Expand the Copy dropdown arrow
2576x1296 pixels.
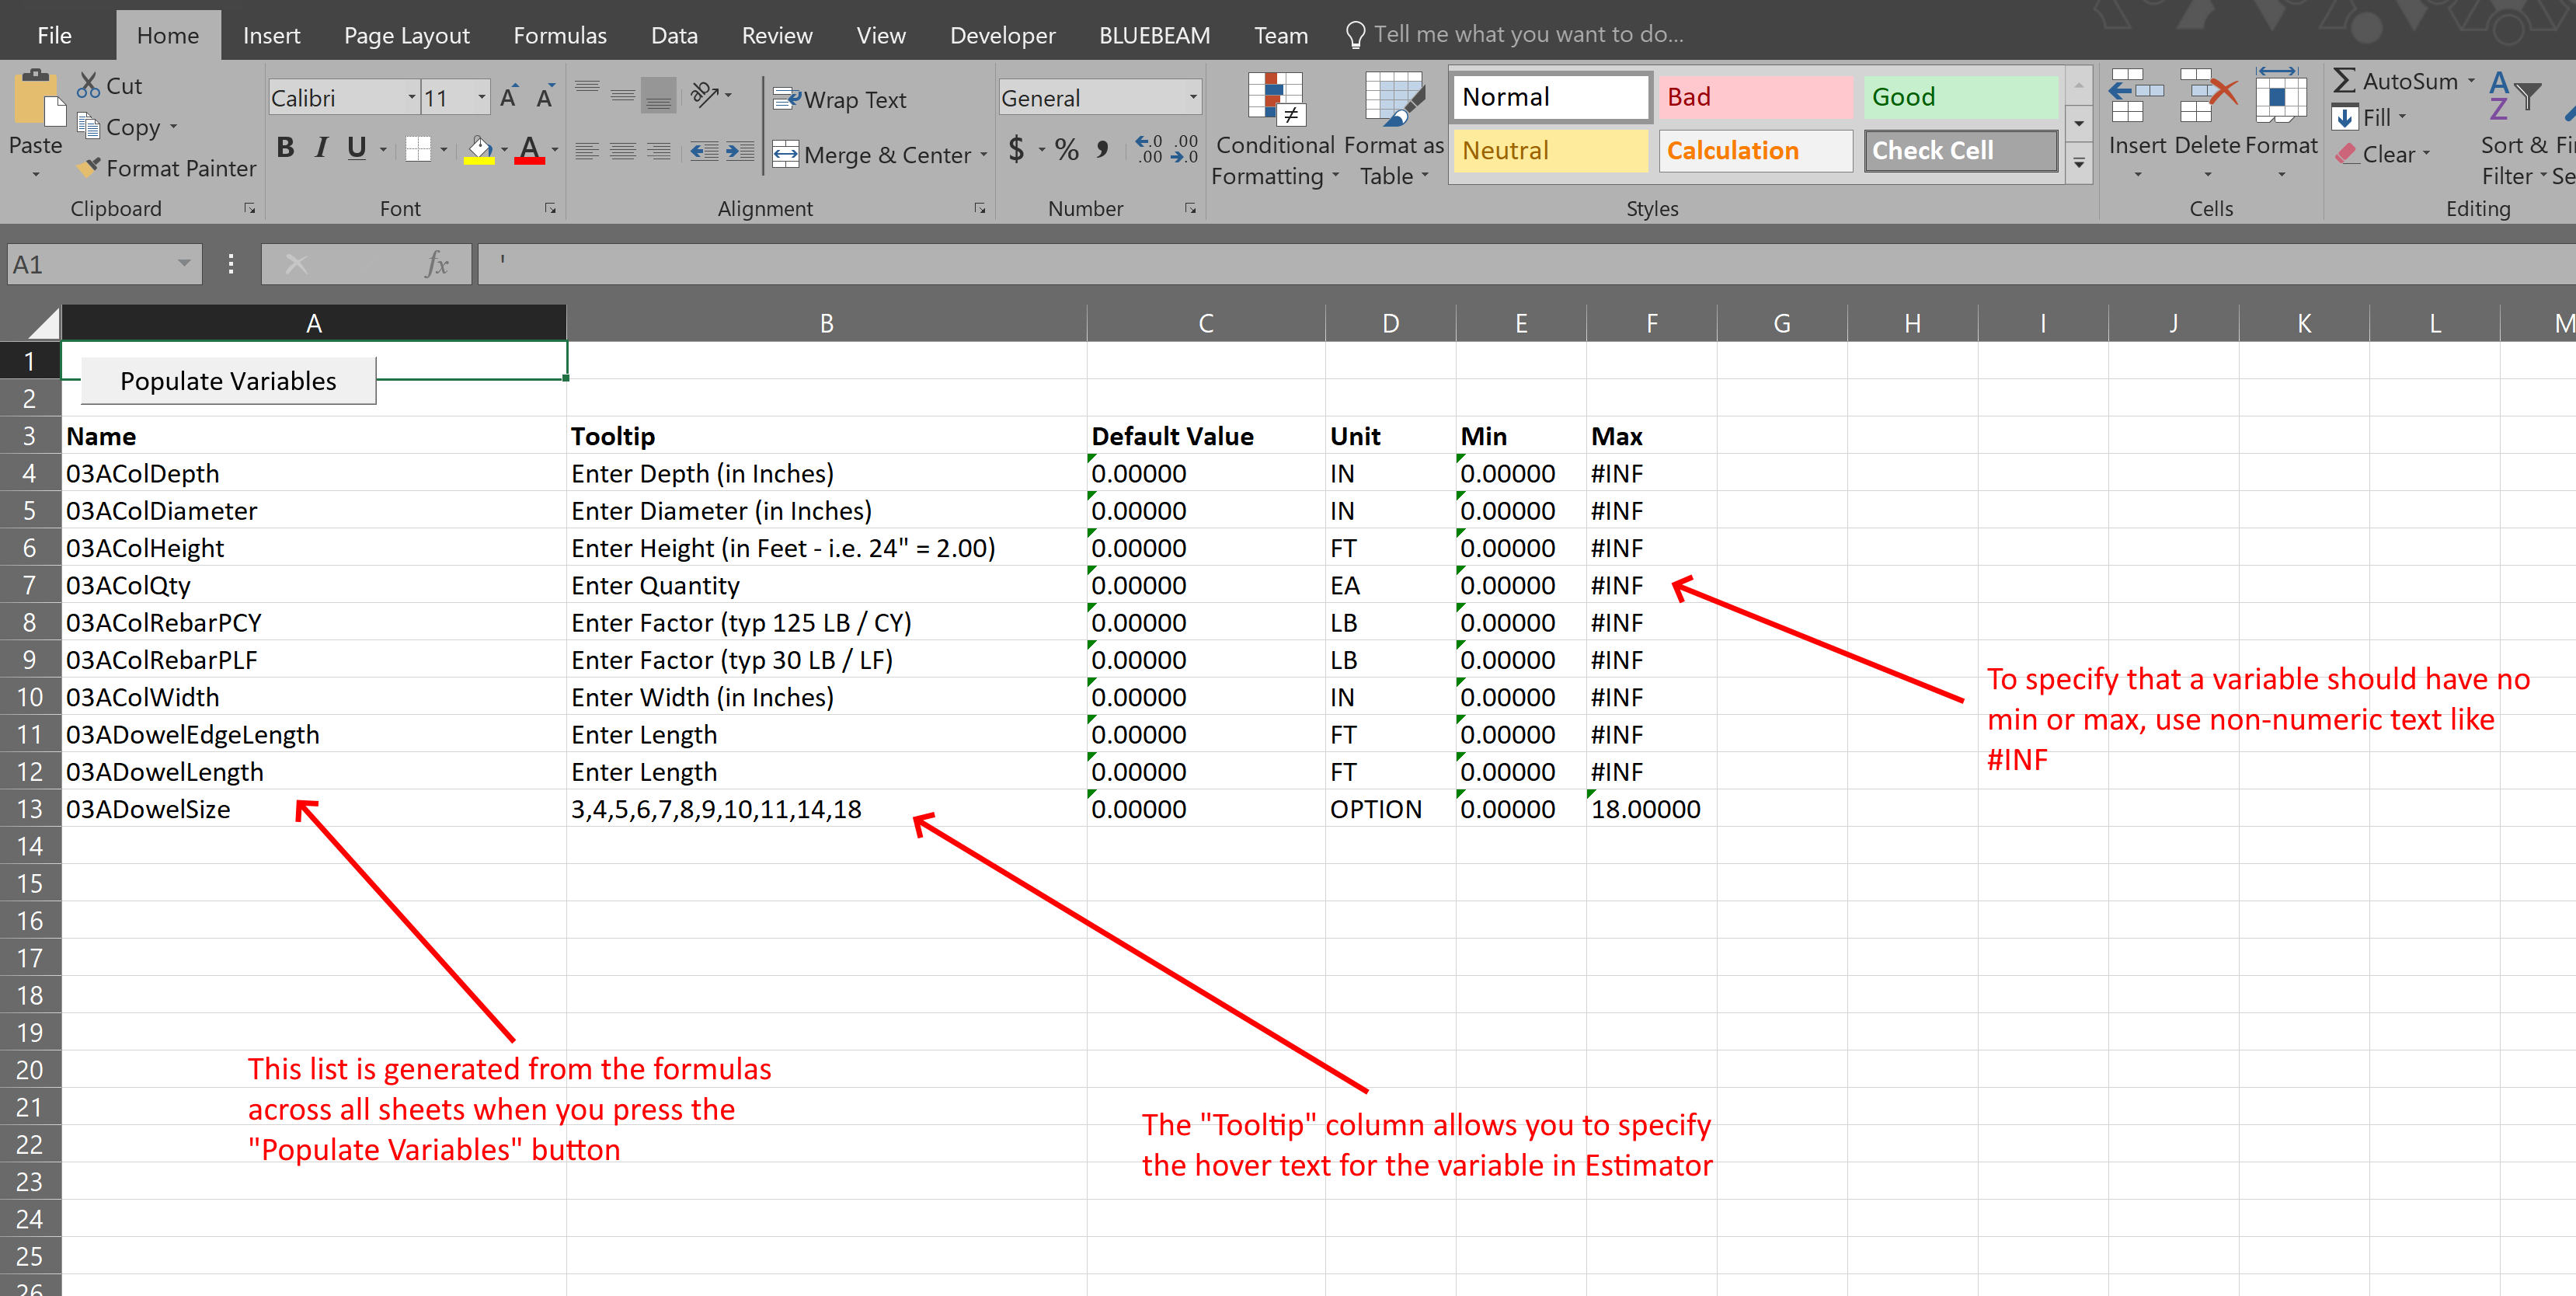[173, 127]
